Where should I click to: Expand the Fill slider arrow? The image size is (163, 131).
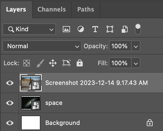tap(136, 63)
